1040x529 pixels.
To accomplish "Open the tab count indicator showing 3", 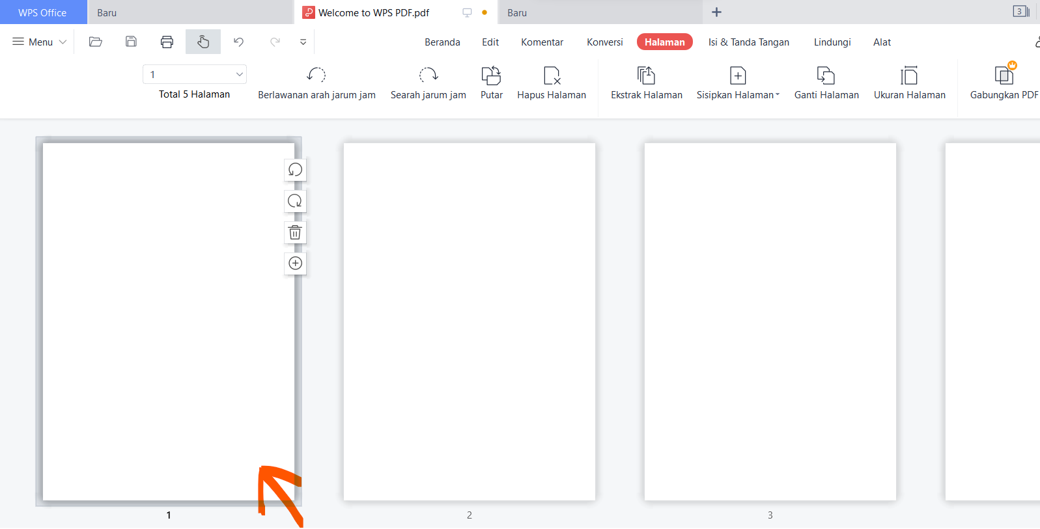I will 1020,12.
